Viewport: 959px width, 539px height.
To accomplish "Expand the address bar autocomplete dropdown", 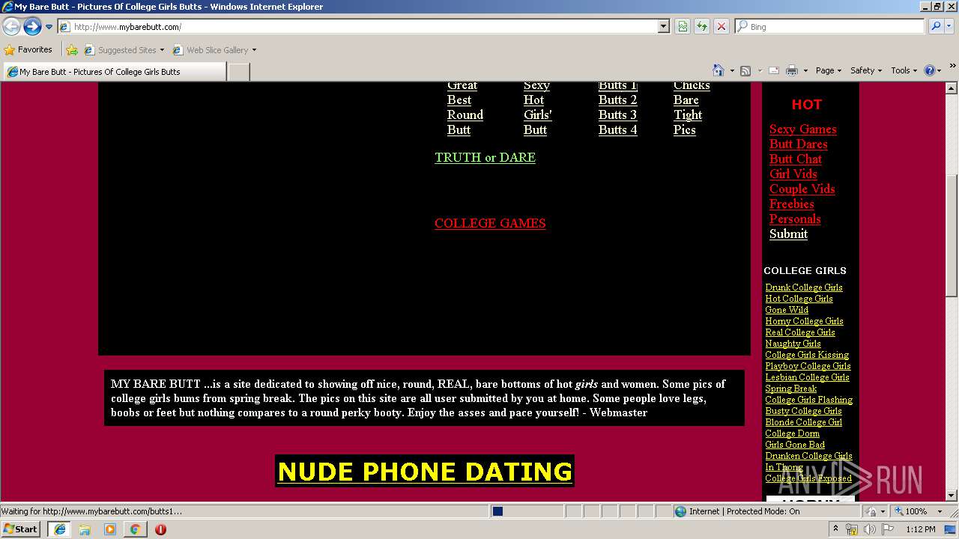I will point(664,27).
